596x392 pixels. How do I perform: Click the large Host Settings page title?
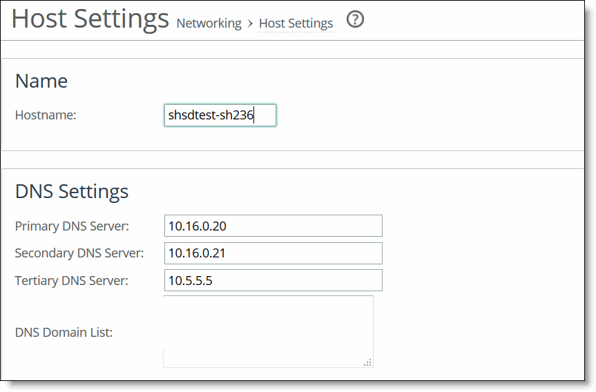[90, 18]
